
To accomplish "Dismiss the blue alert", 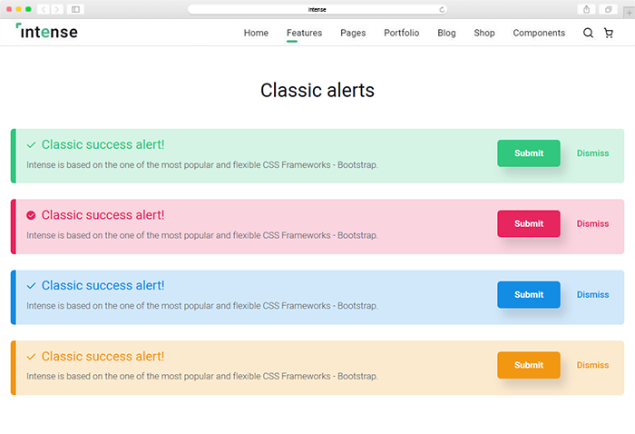I will (592, 295).
